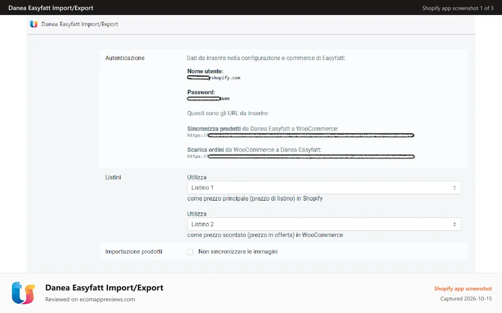This screenshot has height=313, width=502.
Task: Click the text 'come prezzo scontato (prezzo in offerta) in WooCommerce'
Action: [265, 235]
